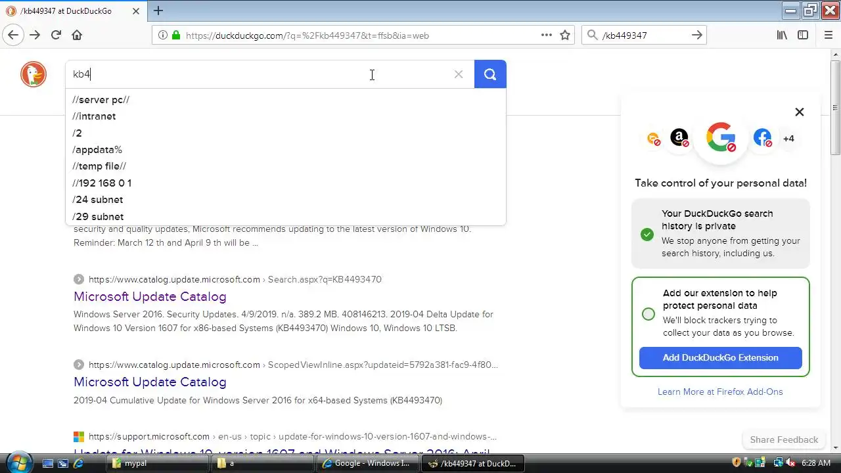Open "Learn More at Firefox Add-Ons" link
Viewport: 841px width, 473px height.
click(x=720, y=392)
